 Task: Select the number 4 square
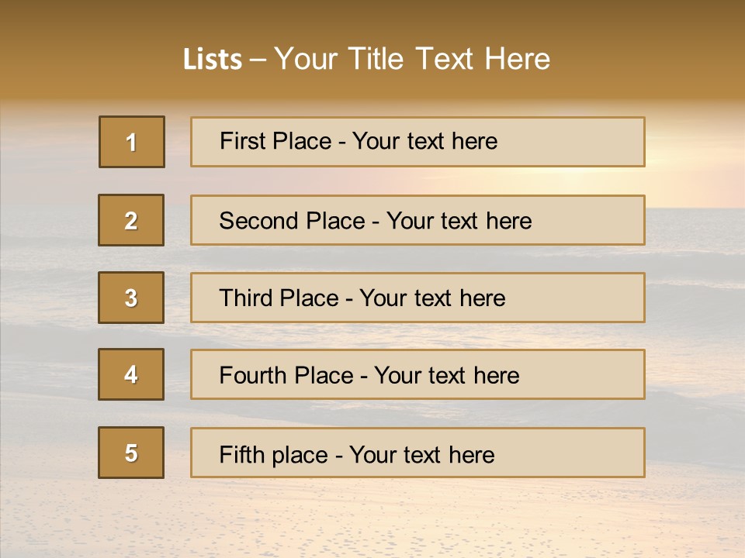point(131,374)
